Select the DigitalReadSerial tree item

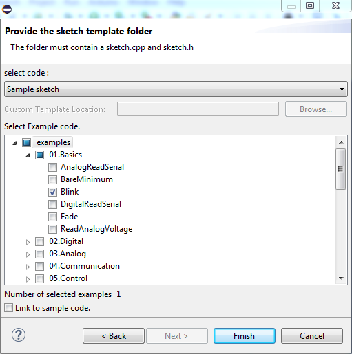(x=91, y=204)
